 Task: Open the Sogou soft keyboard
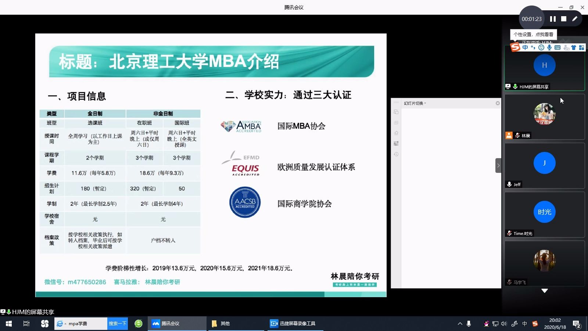pos(557,47)
